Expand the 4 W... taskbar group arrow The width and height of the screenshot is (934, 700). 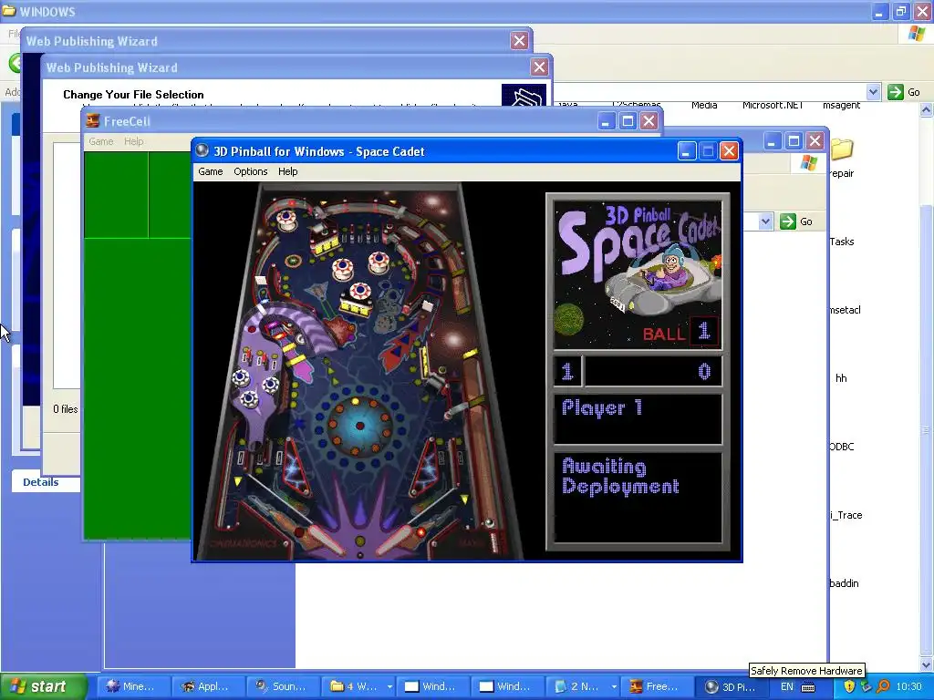[389, 686]
